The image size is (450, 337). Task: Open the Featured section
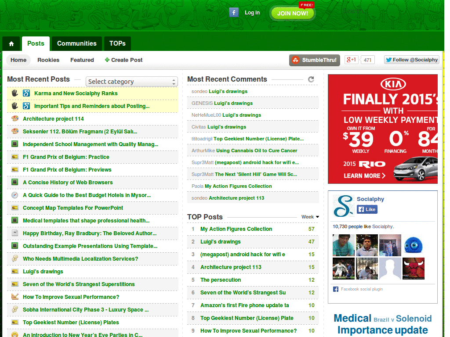[82, 60]
